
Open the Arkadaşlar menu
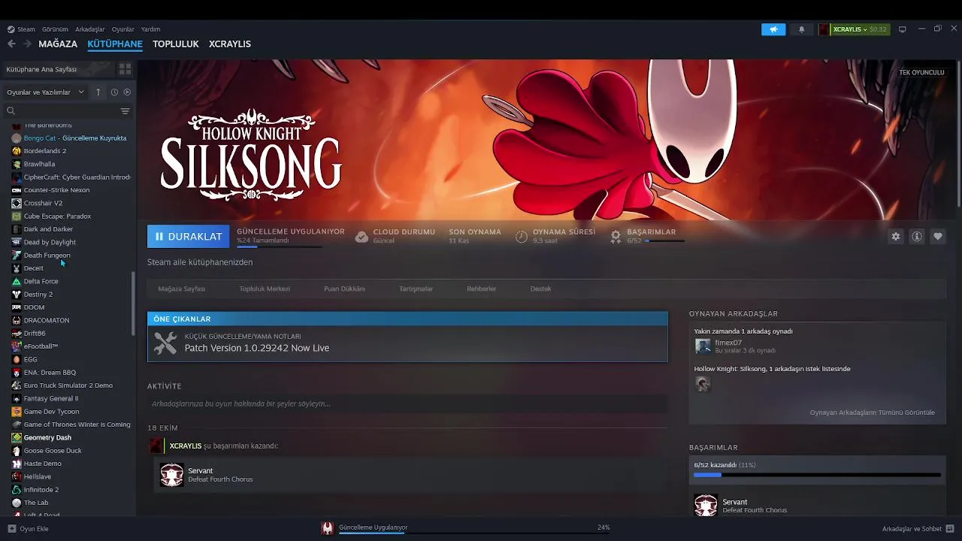90,29
